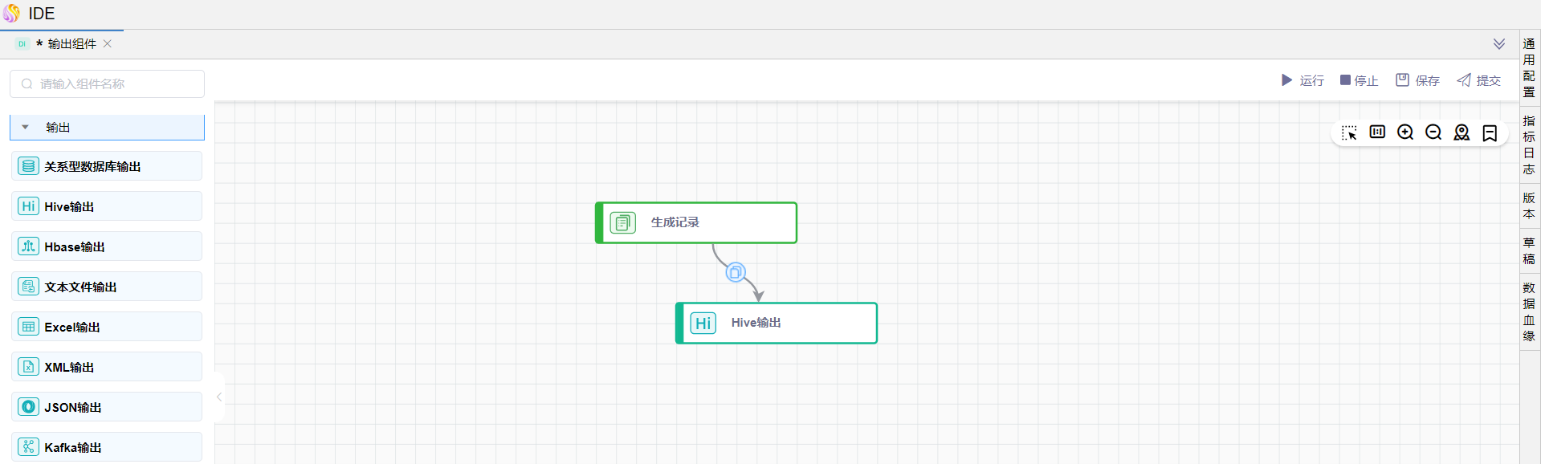Select the Hbase输出 component
This screenshot has width=1541, height=464.
[x=107, y=246]
